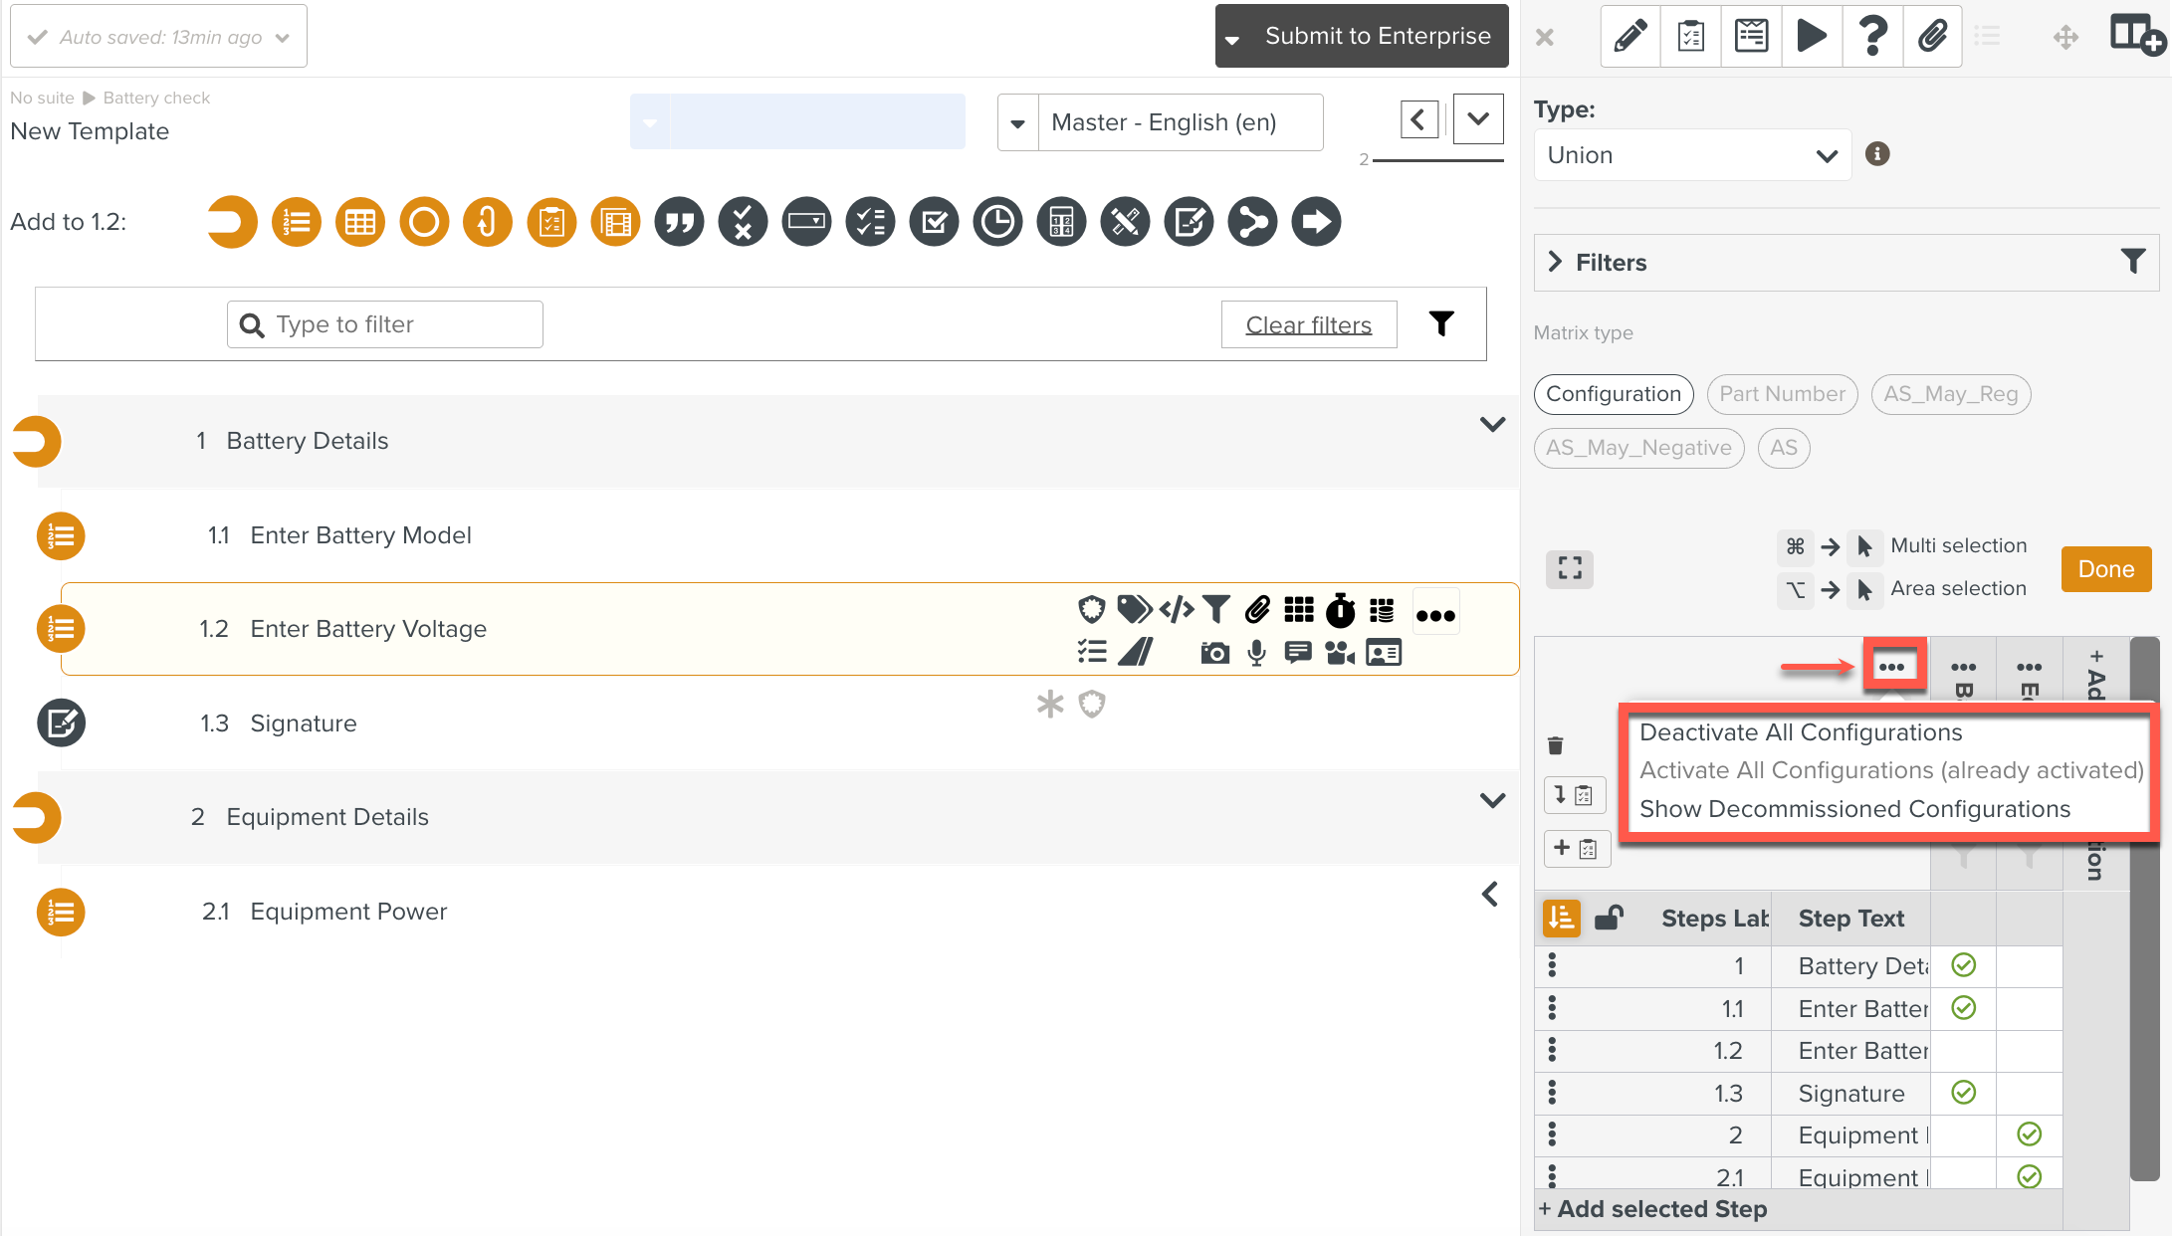Image resolution: width=2172 pixels, height=1236 pixels.
Task: Select Show Decommissioned Configurations option
Action: pyautogui.click(x=1853, y=809)
